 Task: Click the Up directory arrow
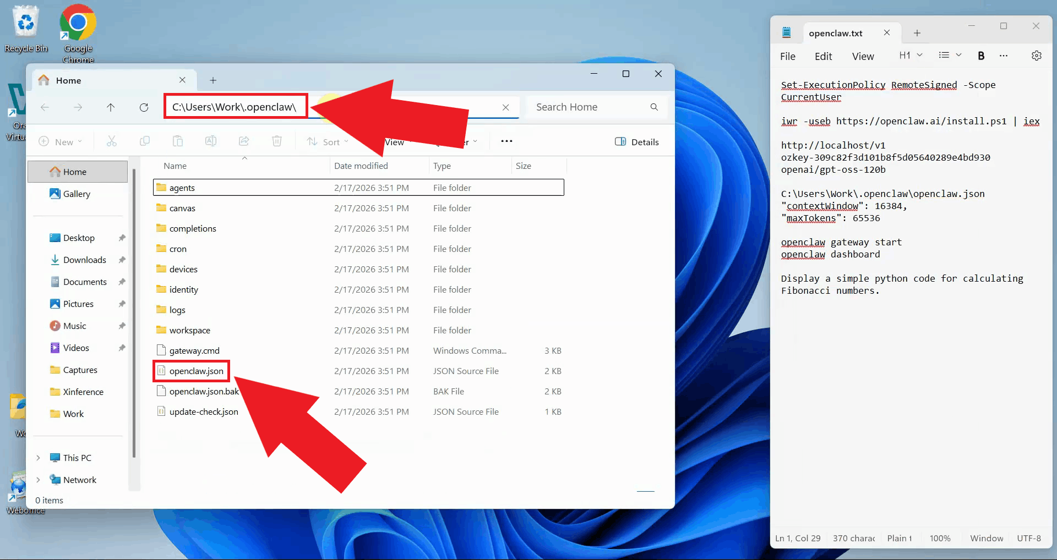click(x=111, y=107)
